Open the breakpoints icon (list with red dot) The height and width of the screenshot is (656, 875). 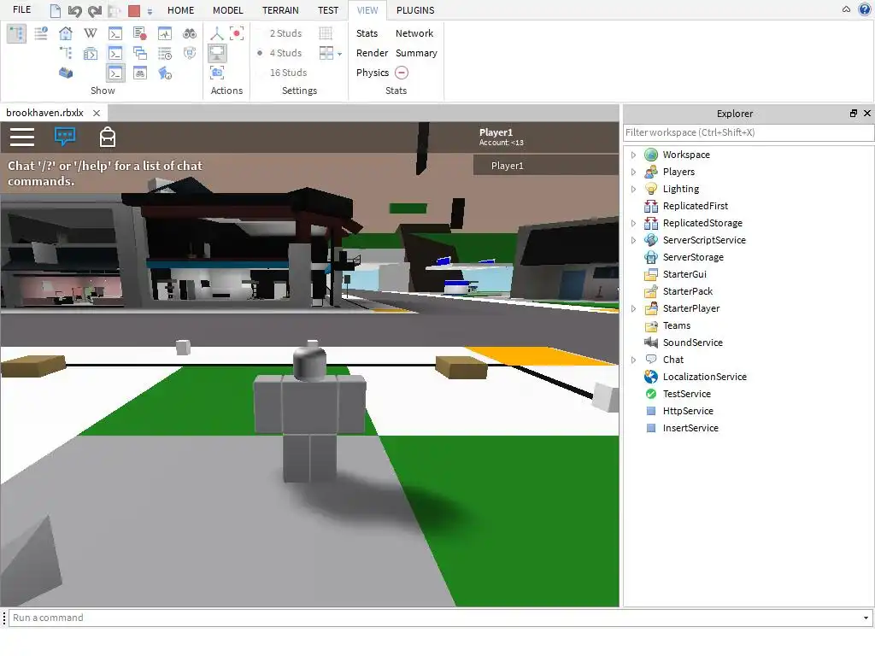140,33
